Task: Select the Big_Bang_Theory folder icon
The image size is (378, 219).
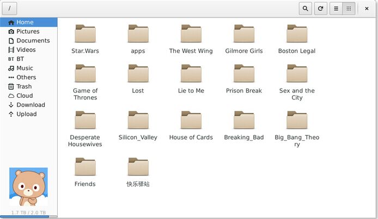Action: pyautogui.click(x=297, y=120)
